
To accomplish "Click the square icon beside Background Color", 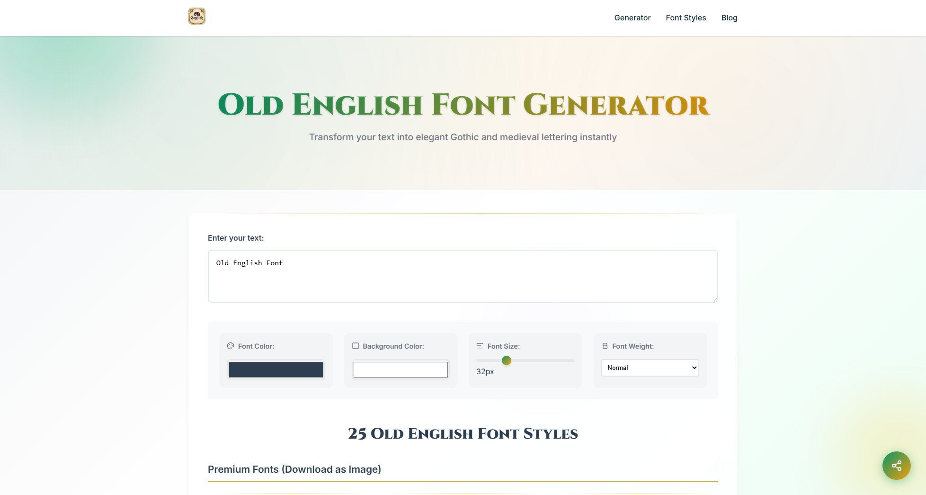I will [x=356, y=346].
